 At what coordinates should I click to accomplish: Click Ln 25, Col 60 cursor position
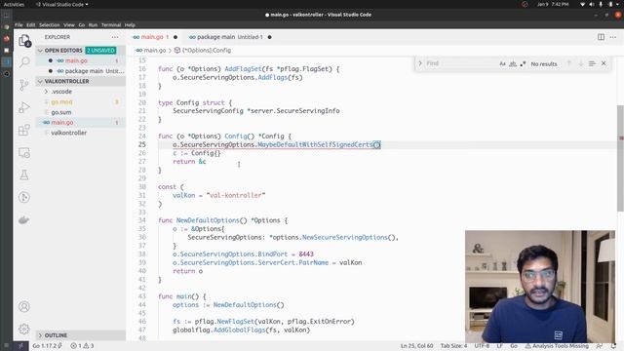(x=416, y=346)
